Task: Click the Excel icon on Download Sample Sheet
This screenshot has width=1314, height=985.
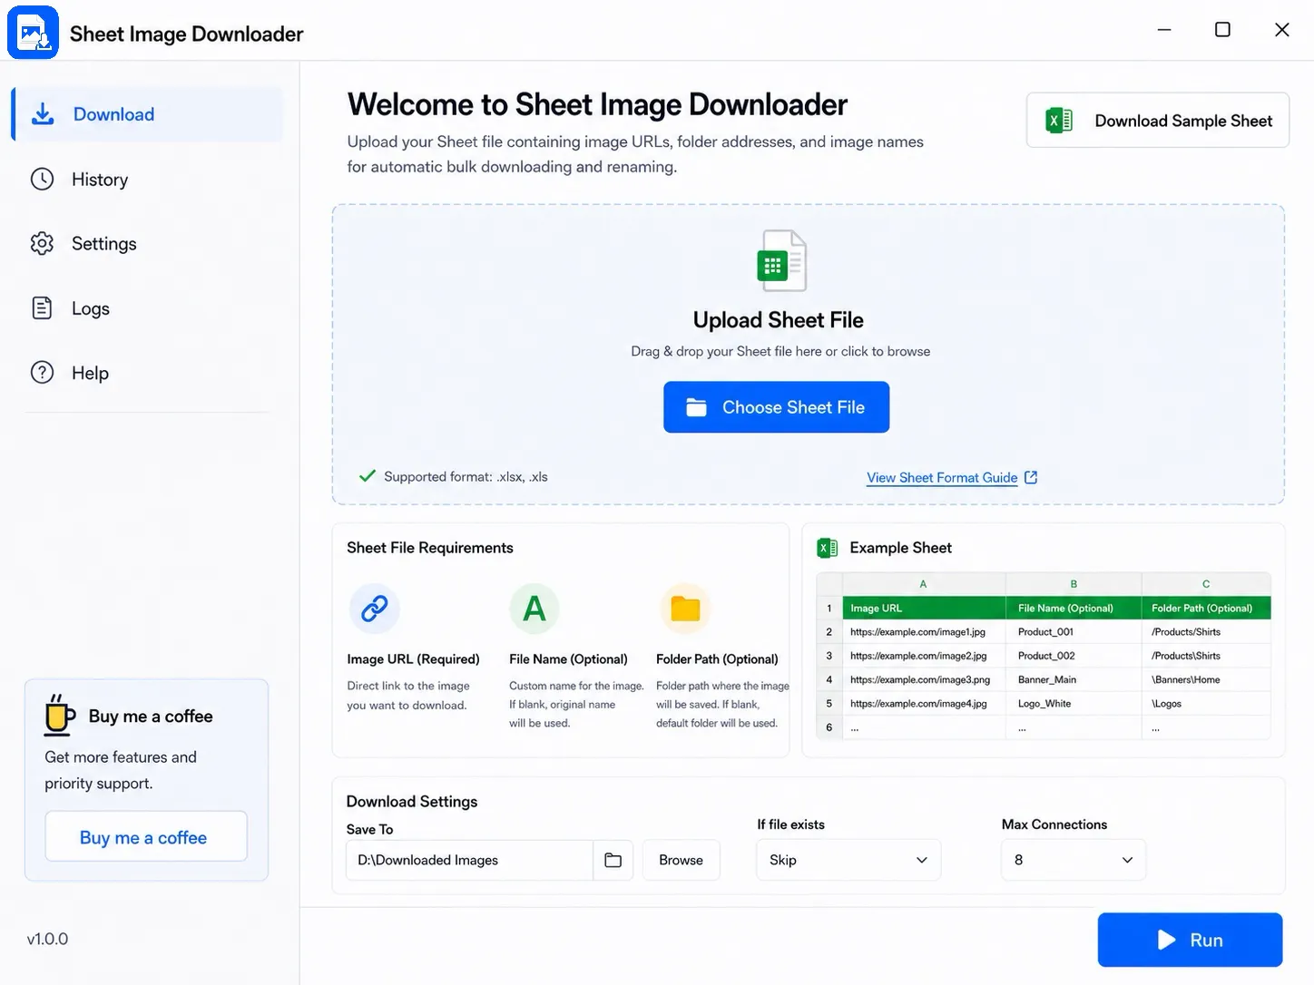Action: click(1059, 121)
